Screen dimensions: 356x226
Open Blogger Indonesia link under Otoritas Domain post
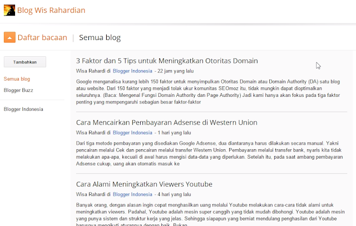[x=132, y=71]
